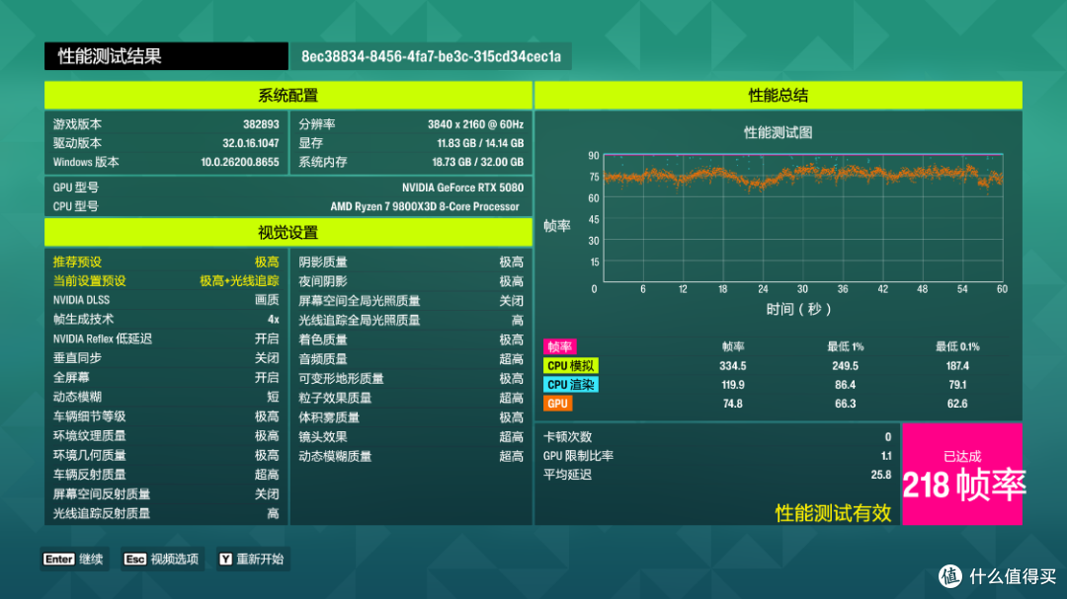
Task: Click the Y 重新开始 button
Action: [253, 559]
